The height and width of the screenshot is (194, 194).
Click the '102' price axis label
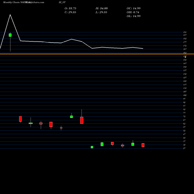point(185,95)
